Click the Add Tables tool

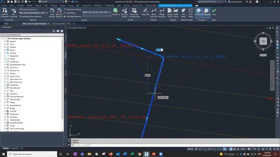pos(191,13)
